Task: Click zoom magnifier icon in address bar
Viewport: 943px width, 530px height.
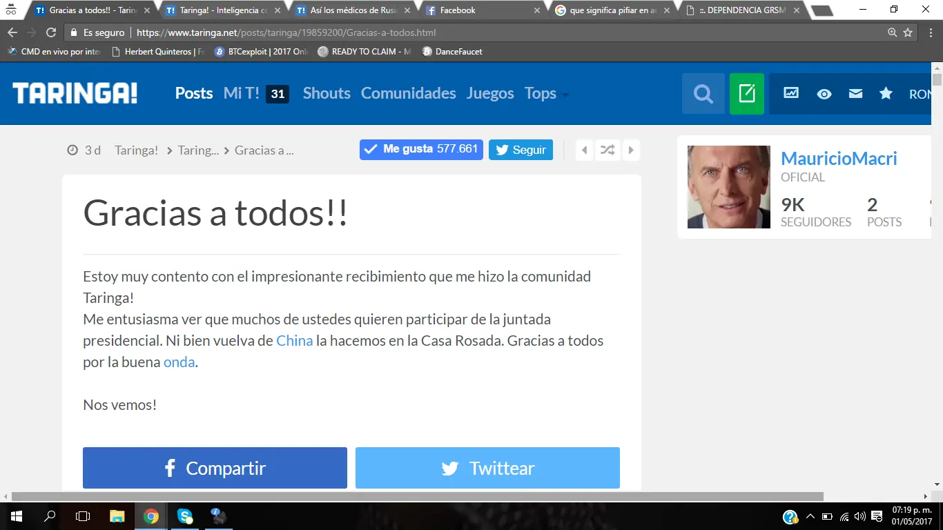Action: click(893, 32)
